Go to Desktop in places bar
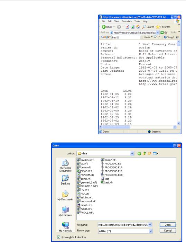Screen dimensions: 186x242 (x=65, y=180)
